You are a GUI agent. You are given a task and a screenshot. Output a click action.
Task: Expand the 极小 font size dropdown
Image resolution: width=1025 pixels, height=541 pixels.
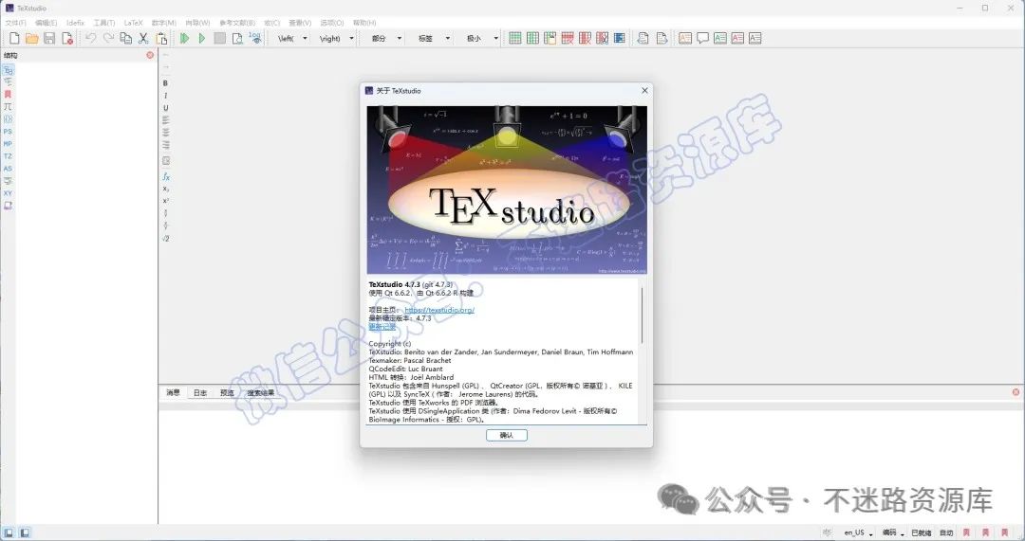[495, 39]
